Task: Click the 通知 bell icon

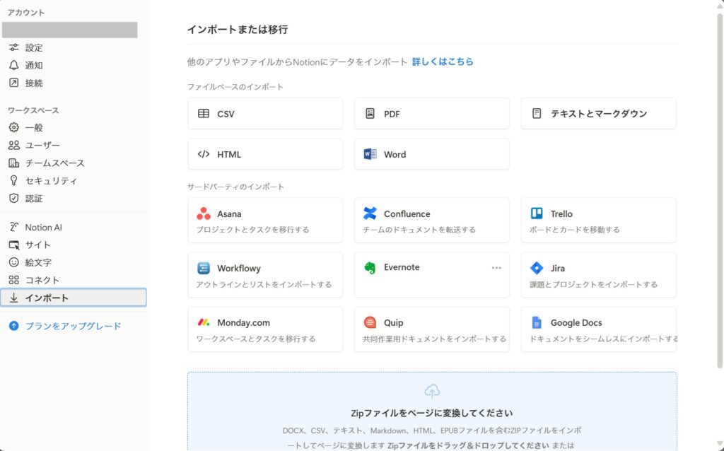Action: (14, 65)
